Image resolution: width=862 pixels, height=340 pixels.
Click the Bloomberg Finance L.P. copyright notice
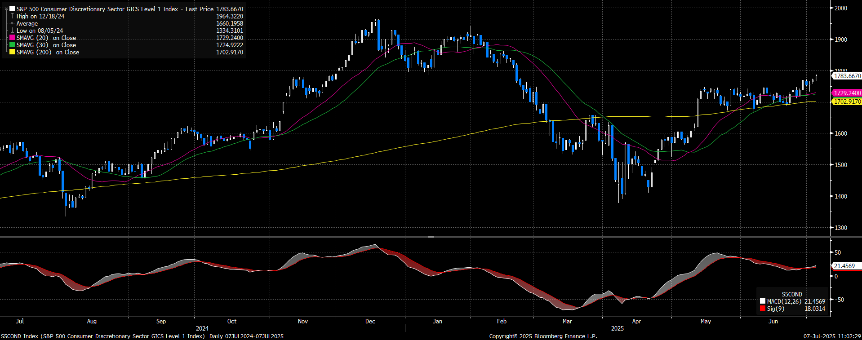543,336
